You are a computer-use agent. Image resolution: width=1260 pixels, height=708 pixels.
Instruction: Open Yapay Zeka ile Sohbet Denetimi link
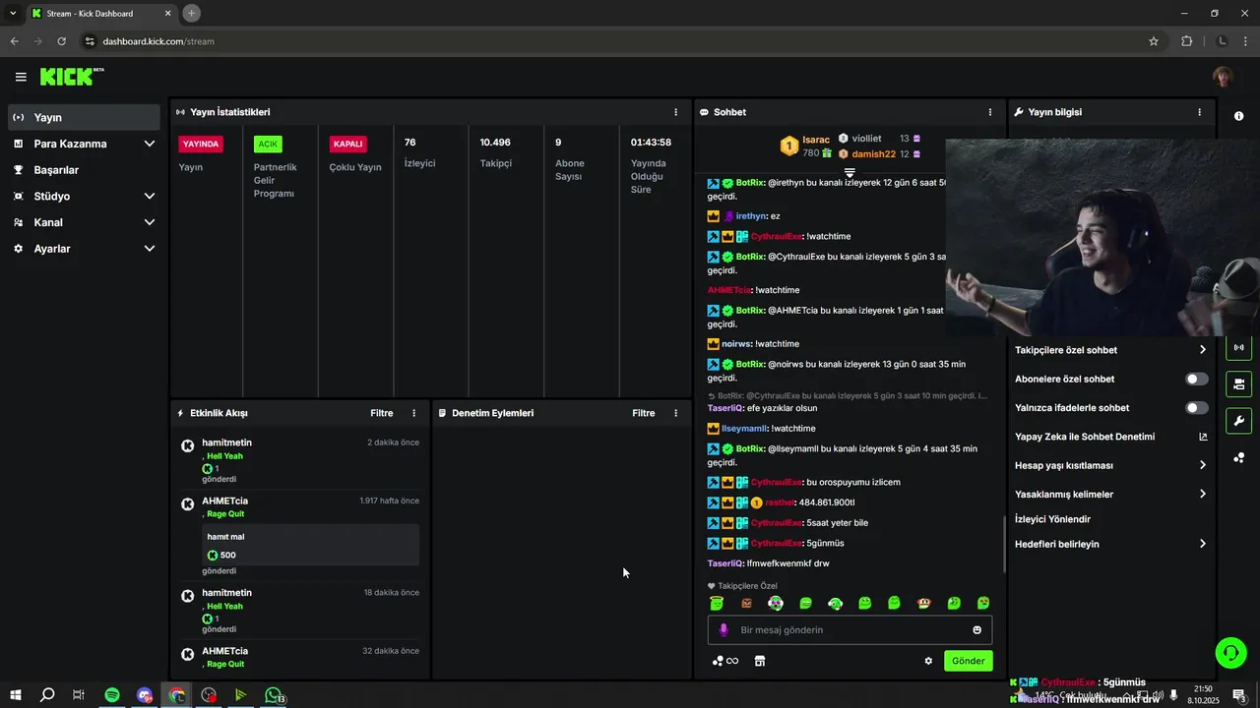pyautogui.click(x=1110, y=437)
